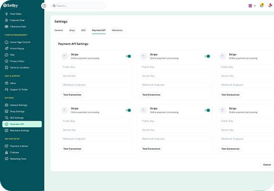
Task: Open SEO Settings in the sidebar
Action: point(14,118)
